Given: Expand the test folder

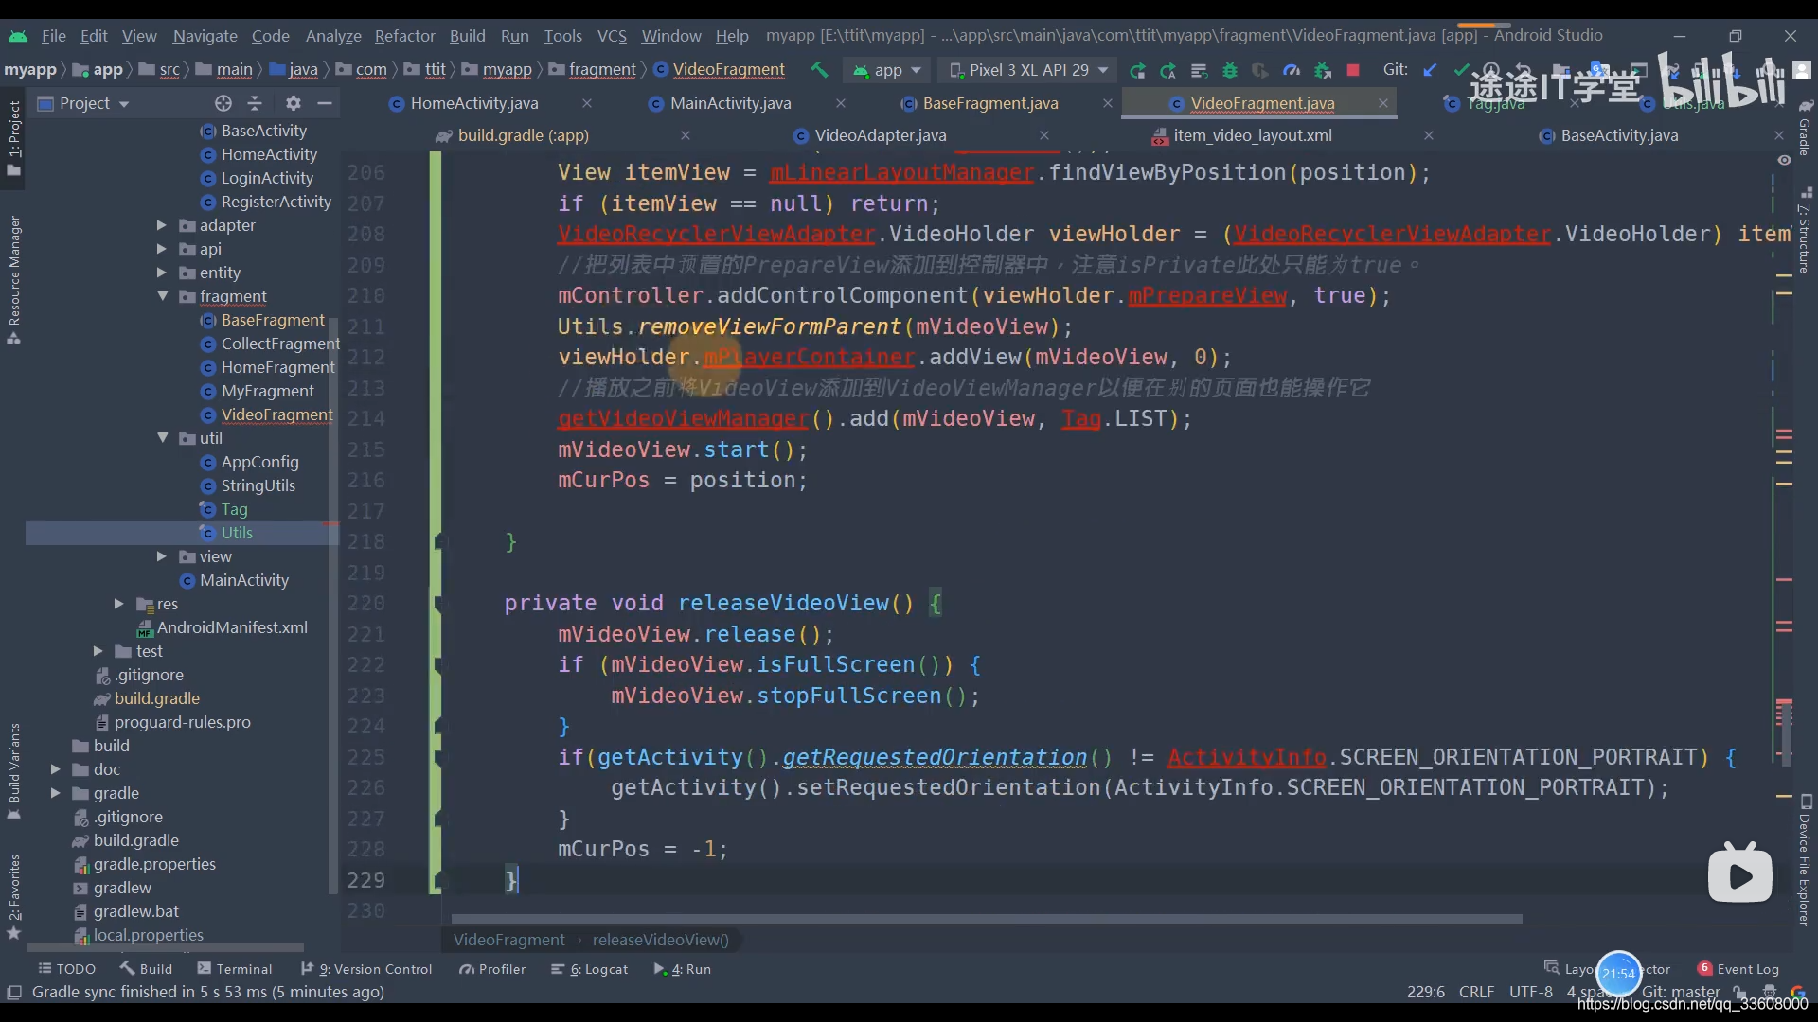Looking at the screenshot, I should pyautogui.click(x=98, y=651).
